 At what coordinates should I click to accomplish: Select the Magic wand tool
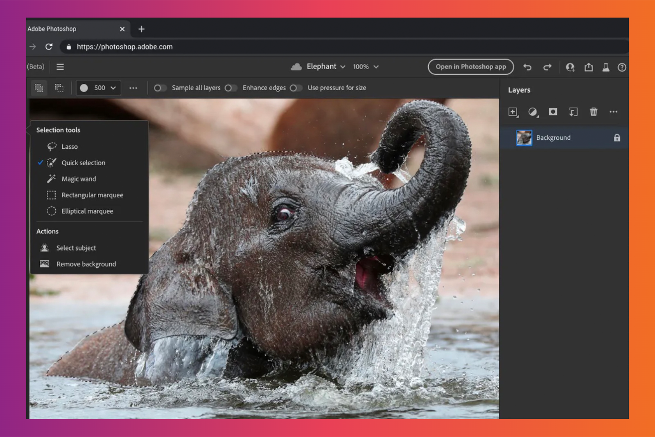click(x=79, y=179)
